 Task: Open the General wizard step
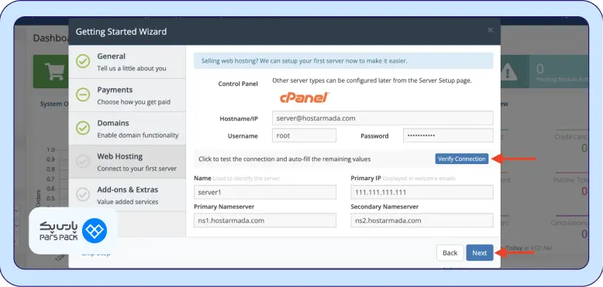tap(127, 62)
